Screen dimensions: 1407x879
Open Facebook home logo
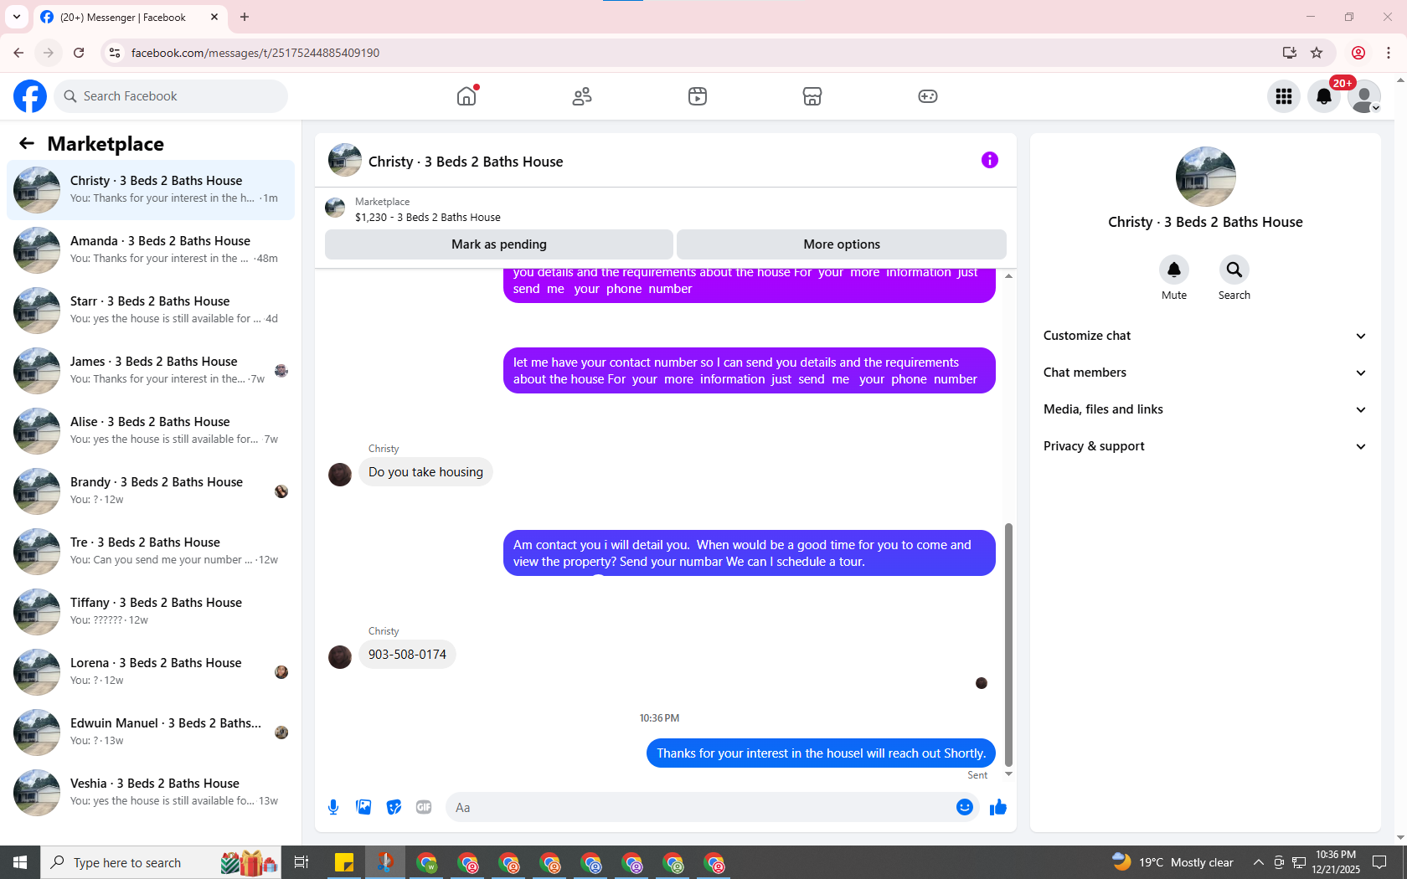coord(30,96)
